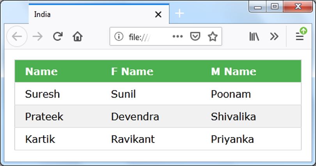The image size is (316, 166).
Task: Expand the toolbar overflow chevron
Action: [x=274, y=37]
